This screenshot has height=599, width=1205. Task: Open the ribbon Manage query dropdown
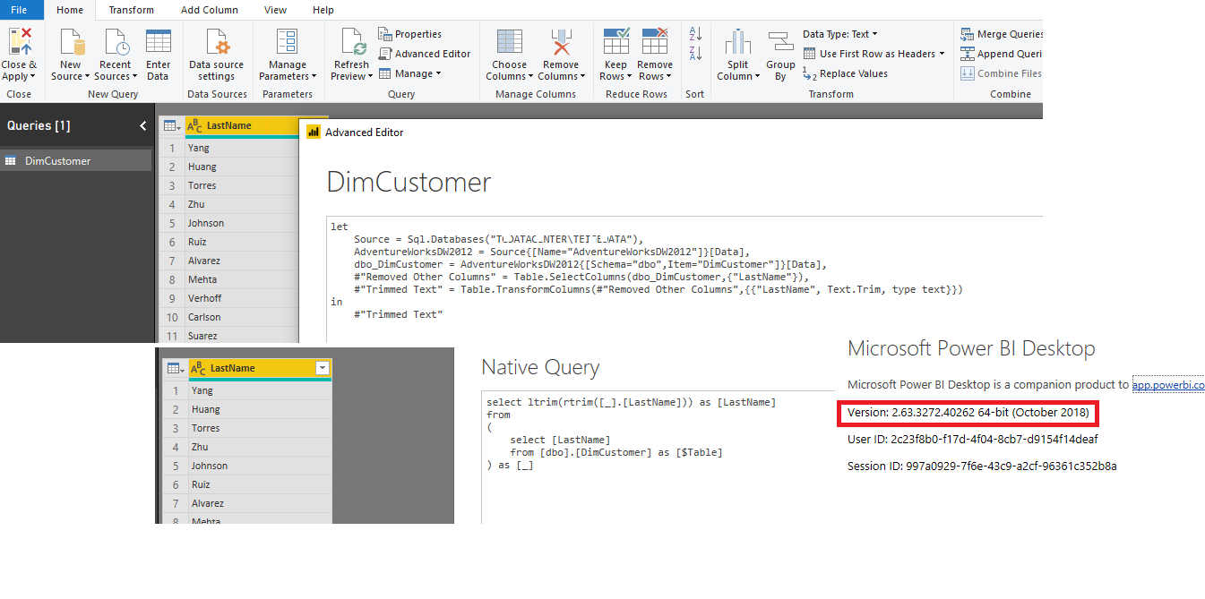[x=410, y=73]
